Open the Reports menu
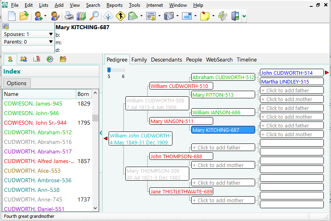This screenshot has width=331, height=221. tap(115, 5)
